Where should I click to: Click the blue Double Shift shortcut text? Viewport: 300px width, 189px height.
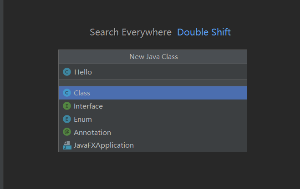pyautogui.click(x=204, y=32)
